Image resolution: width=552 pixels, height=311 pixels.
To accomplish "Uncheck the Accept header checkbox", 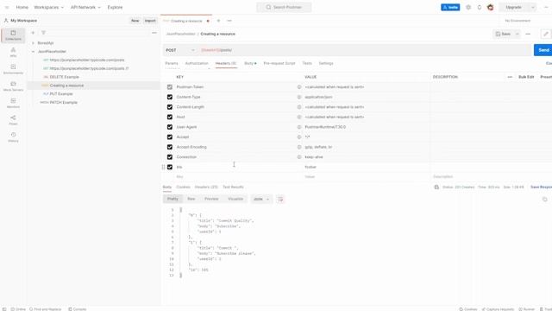I will click(x=170, y=136).
